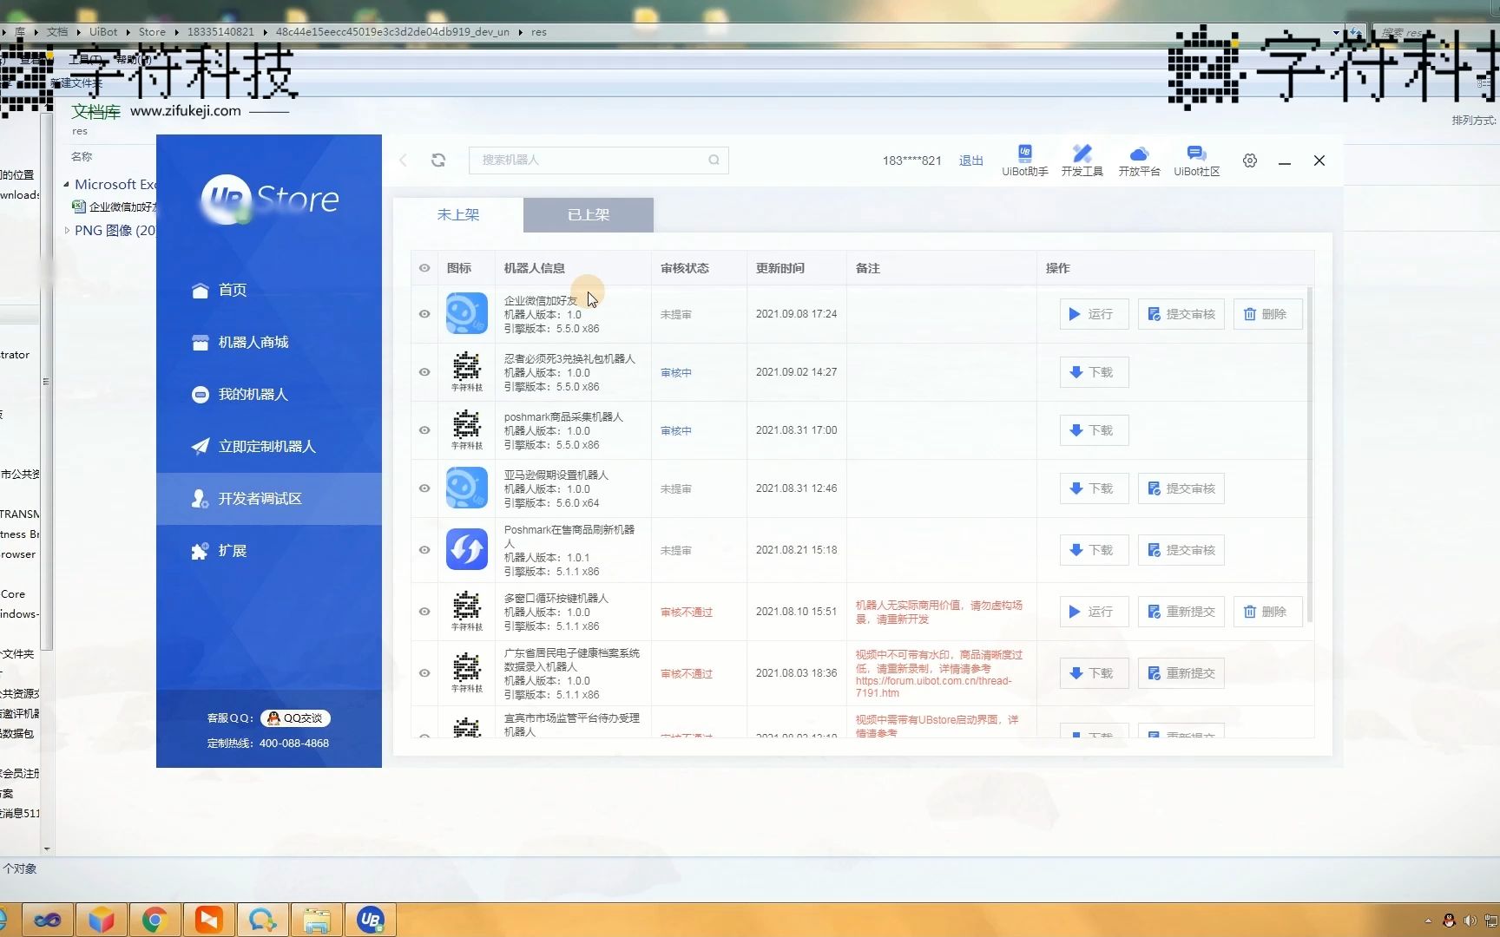Open the file explorer taskbar icon
Screen dimensions: 1500x937
click(x=317, y=920)
